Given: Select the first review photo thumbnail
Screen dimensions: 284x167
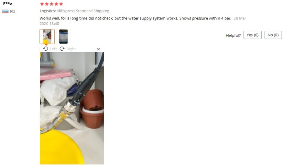Looking at the screenshot, I should click(47, 37).
